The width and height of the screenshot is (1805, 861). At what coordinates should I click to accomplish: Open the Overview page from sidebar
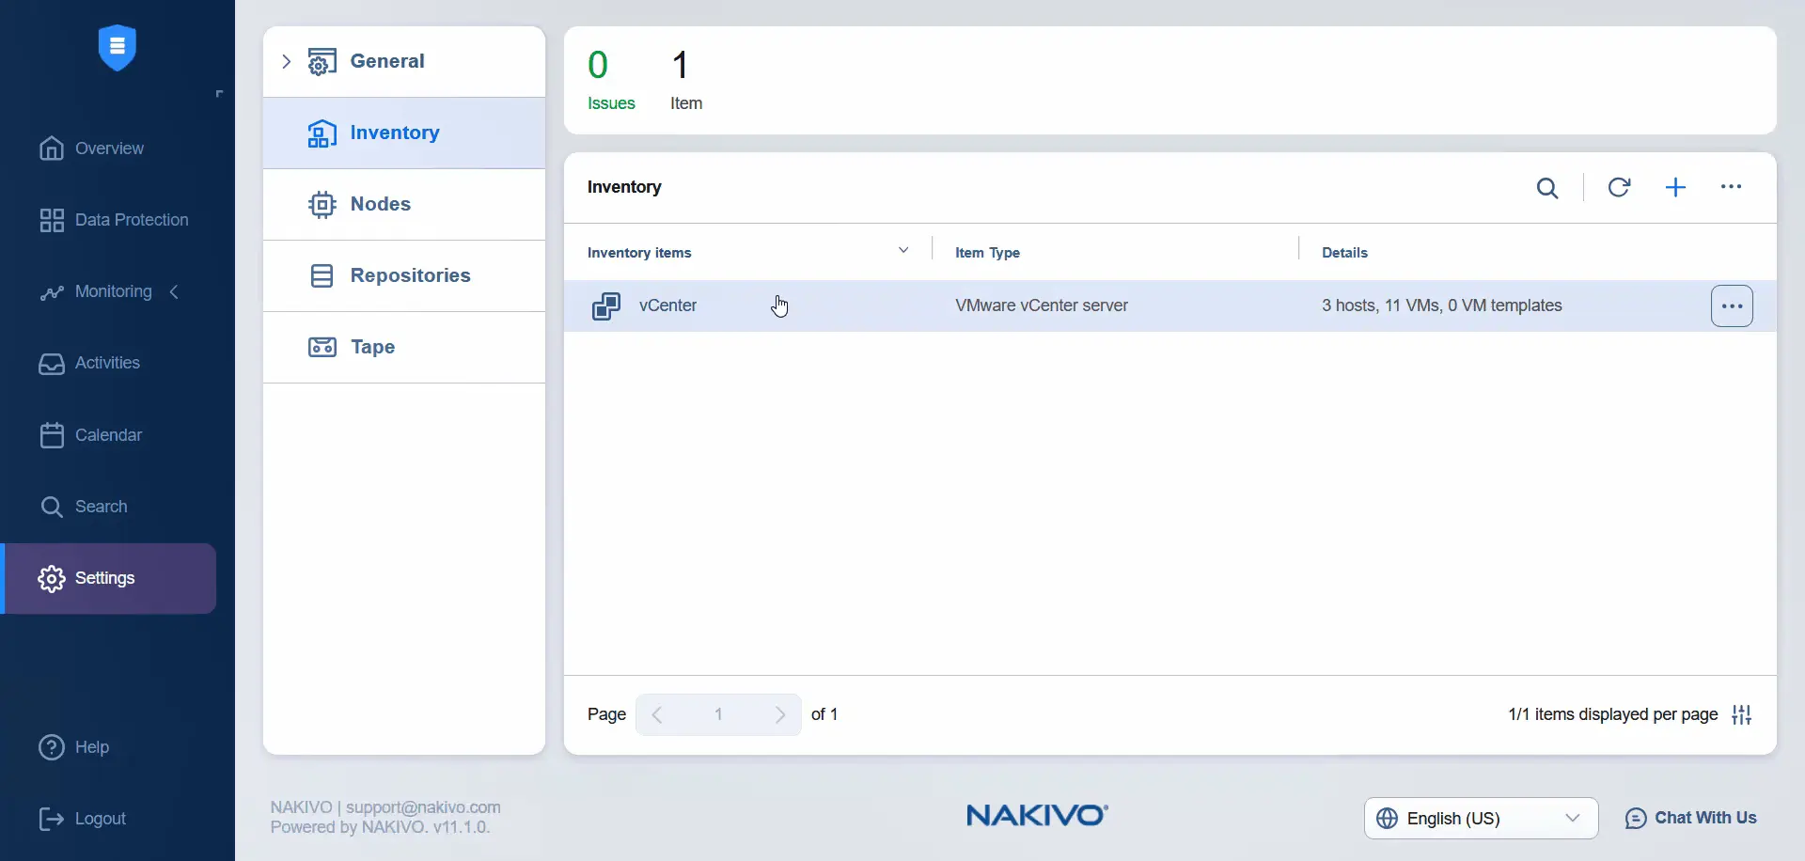[x=108, y=148]
